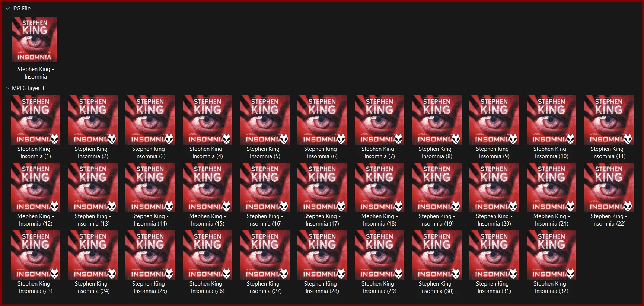Select the Insomnia (30) MP3 file icon
This screenshot has height=306, width=644.
point(437,255)
